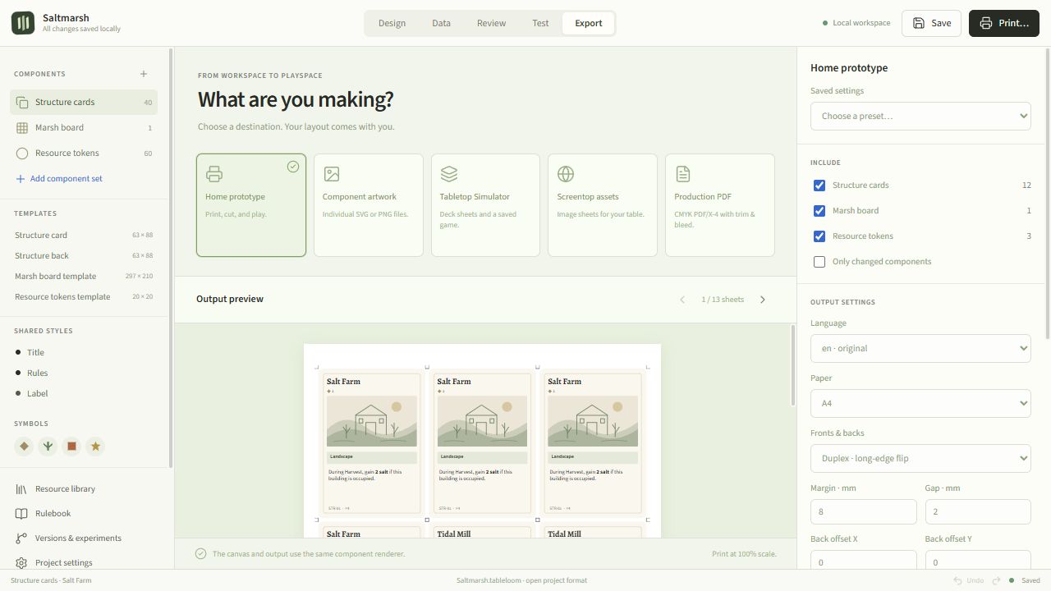
Task: Pick the orange square symbol
Action: pyautogui.click(x=71, y=447)
